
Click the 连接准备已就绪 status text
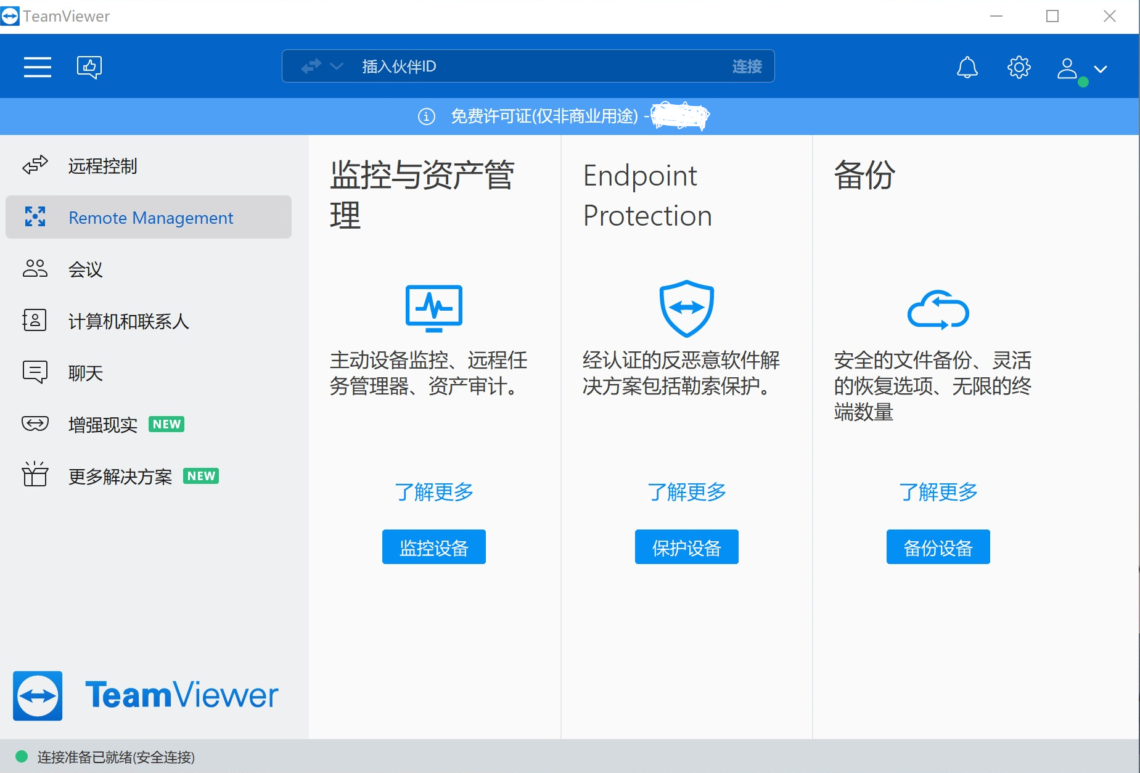point(116,757)
